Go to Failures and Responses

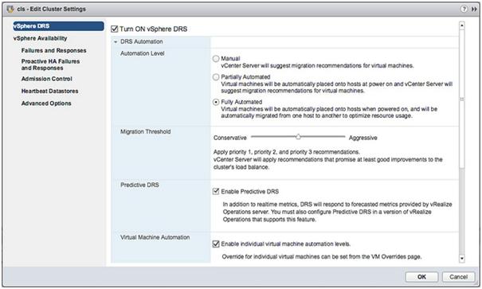[54, 50]
